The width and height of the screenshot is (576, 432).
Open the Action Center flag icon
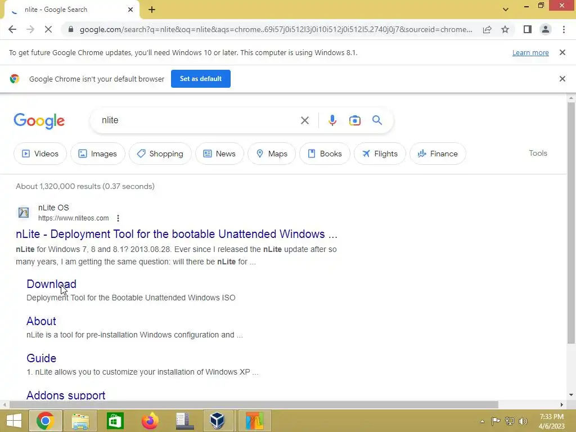496,421
